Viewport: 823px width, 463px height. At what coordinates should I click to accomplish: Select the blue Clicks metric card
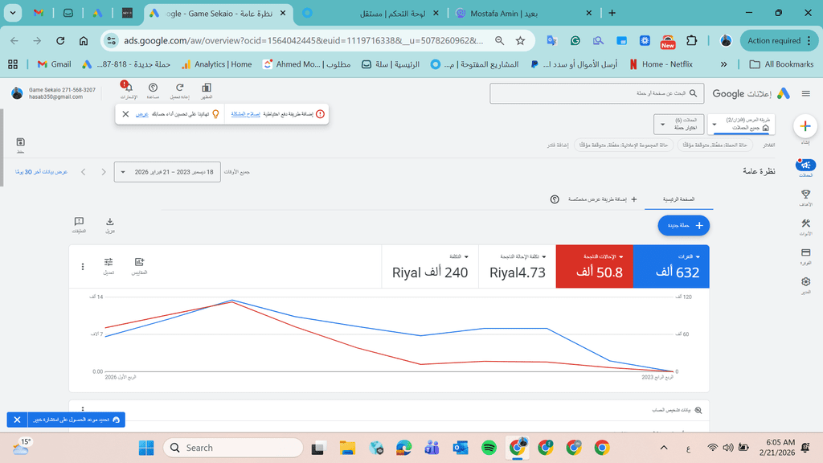pos(671,266)
